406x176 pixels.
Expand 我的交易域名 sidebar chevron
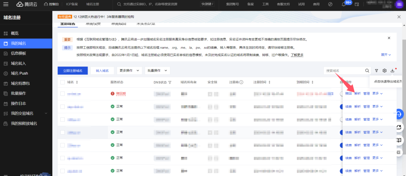(46, 113)
